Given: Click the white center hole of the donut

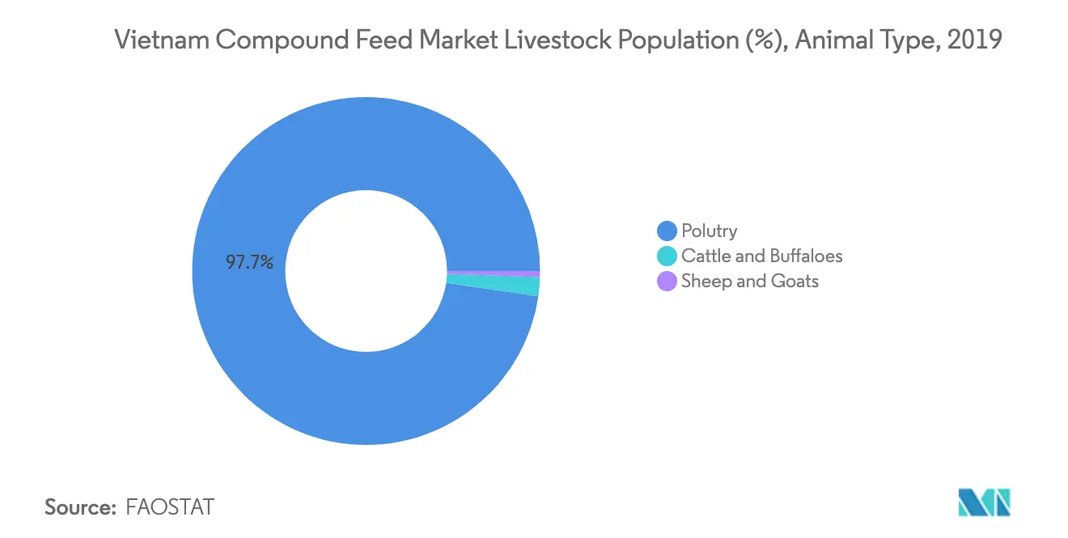Looking at the screenshot, I should (366, 271).
